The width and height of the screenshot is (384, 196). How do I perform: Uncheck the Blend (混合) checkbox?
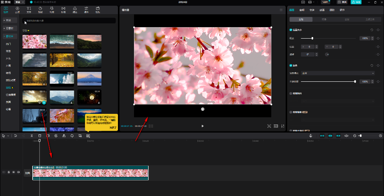point(291,65)
